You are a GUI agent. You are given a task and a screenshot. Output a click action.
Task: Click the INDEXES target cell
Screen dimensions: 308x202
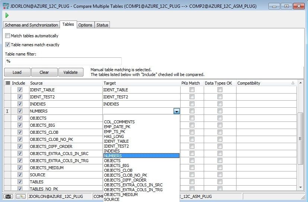[x=142, y=104]
